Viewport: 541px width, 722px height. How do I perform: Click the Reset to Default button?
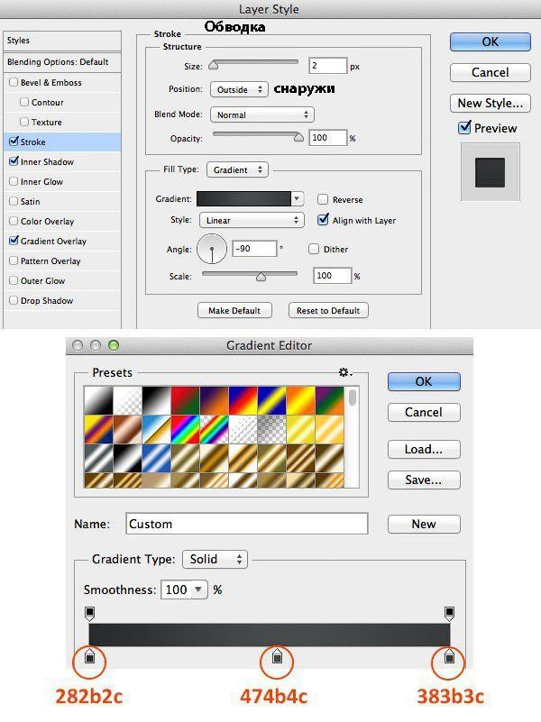click(328, 310)
